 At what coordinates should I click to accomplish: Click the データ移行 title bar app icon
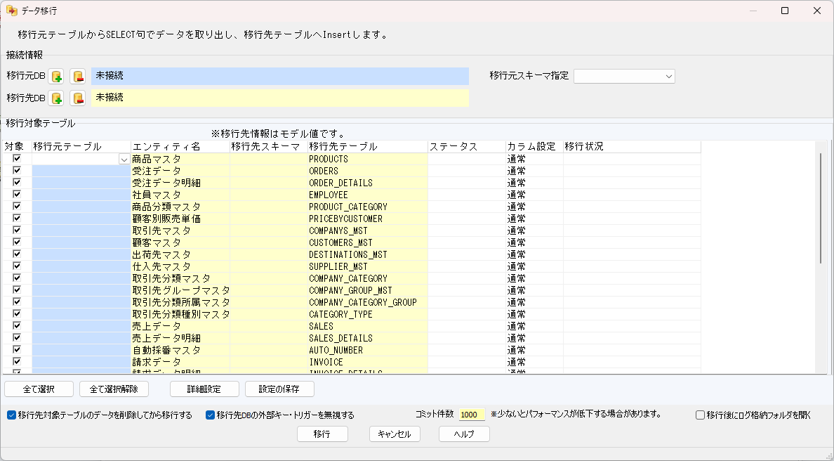12,11
